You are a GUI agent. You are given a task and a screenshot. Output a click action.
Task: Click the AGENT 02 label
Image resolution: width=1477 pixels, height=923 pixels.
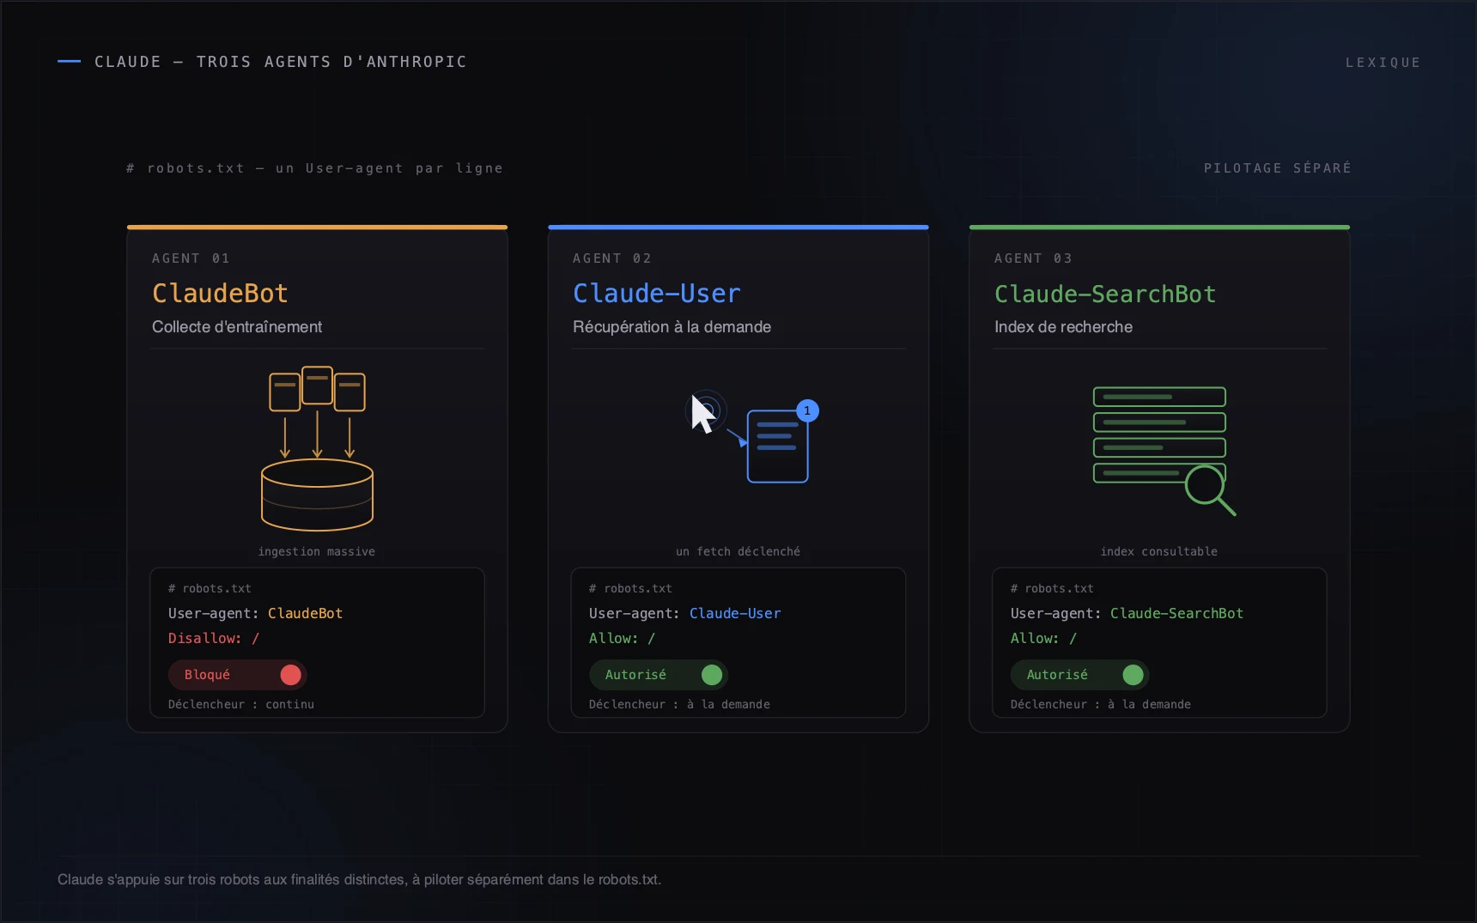[612, 258]
